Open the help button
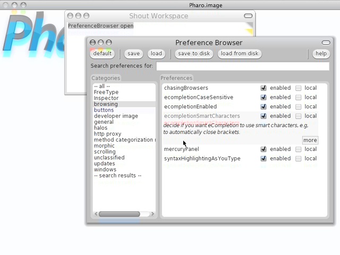Viewport: 340px width, 255px height. point(321,54)
